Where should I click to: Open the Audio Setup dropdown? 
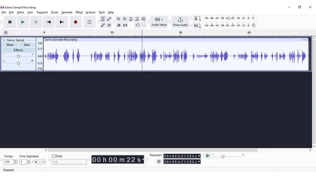(x=159, y=22)
